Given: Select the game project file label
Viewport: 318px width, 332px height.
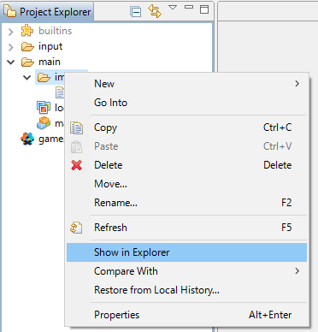Looking at the screenshot, I should (51, 139).
